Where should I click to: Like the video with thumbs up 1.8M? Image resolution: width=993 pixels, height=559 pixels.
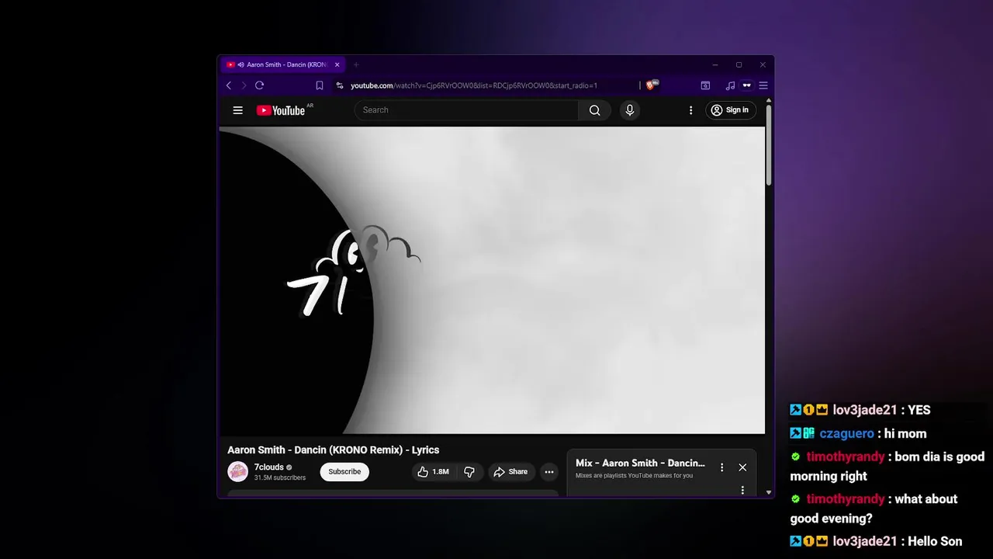click(x=433, y=472)
